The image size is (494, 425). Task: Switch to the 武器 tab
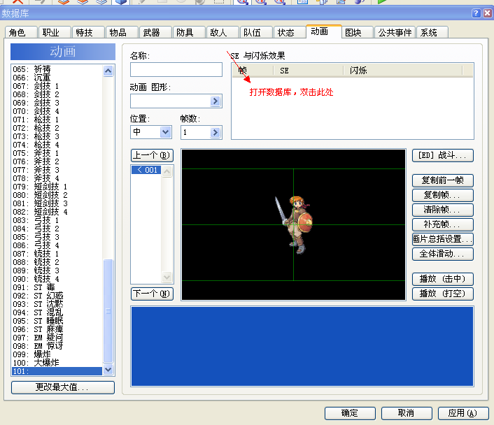[x=155, y=32]
